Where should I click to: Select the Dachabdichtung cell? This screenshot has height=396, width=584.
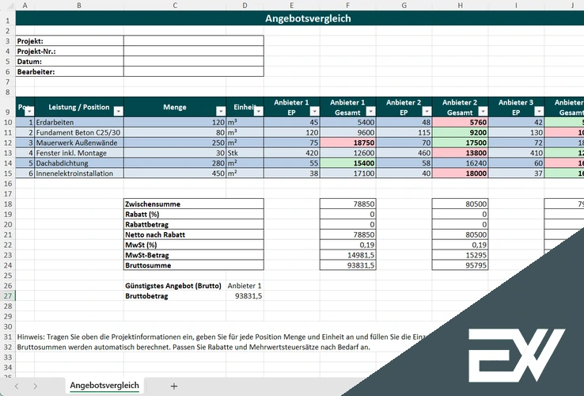pyautogui.click(x=79, y=163)
